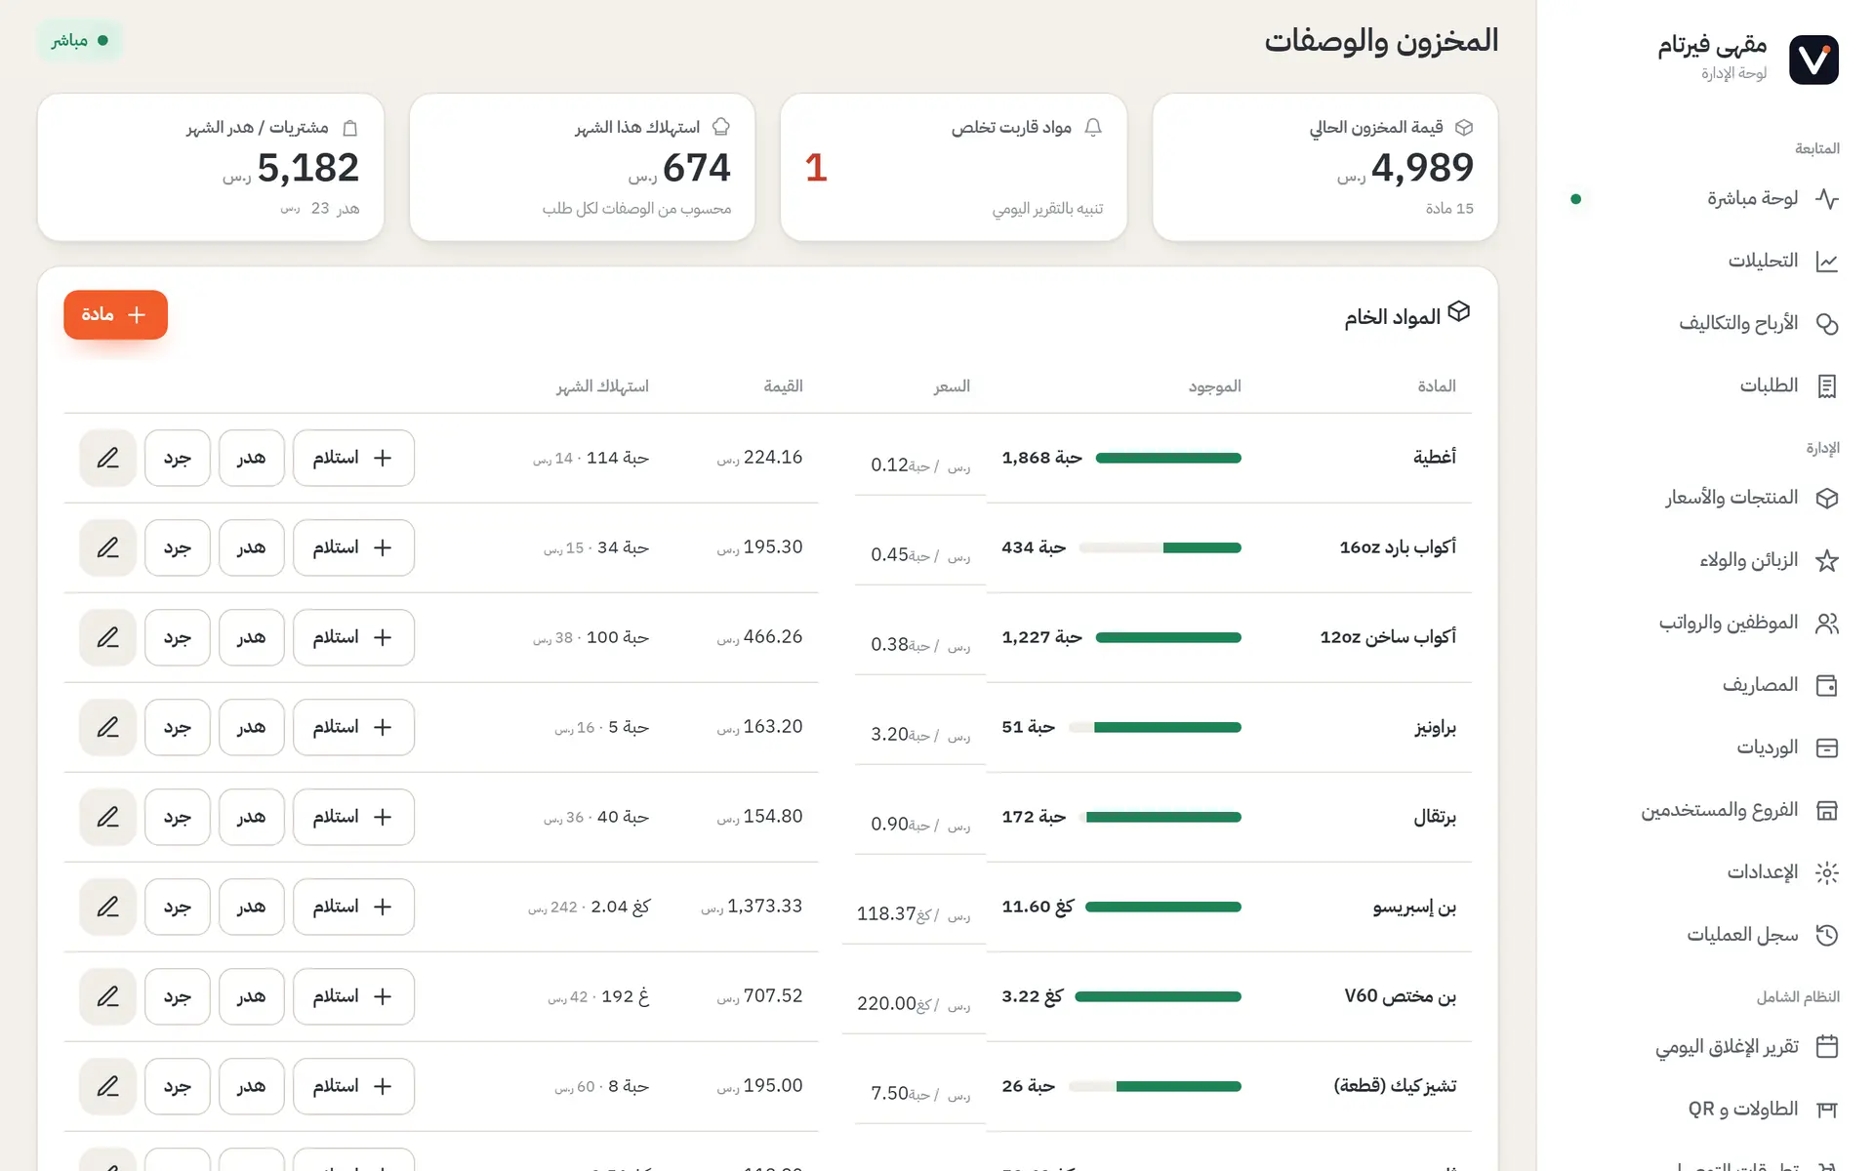Click the bell icon on مواد قاربت تخلص card
Viewport: 1874px width, 1171px height.
[x=1093, y=127]
